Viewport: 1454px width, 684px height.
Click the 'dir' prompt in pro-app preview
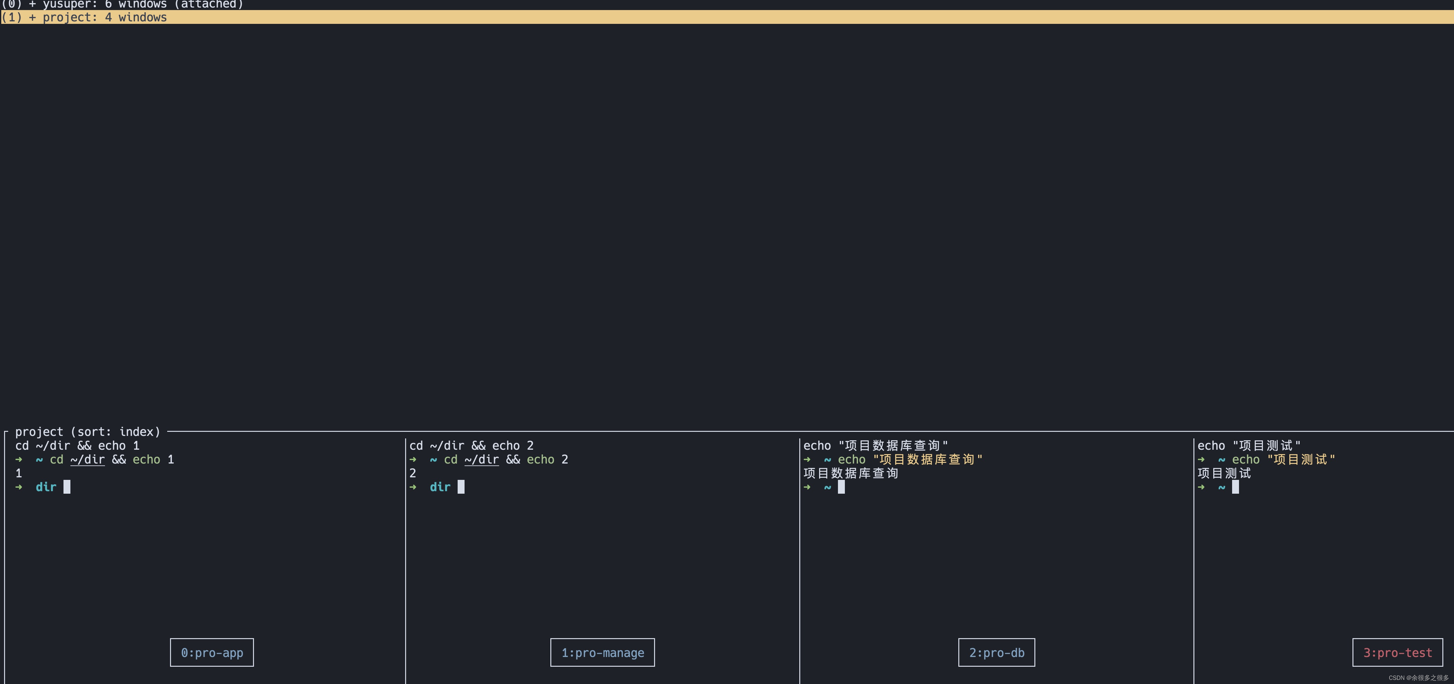46,487
